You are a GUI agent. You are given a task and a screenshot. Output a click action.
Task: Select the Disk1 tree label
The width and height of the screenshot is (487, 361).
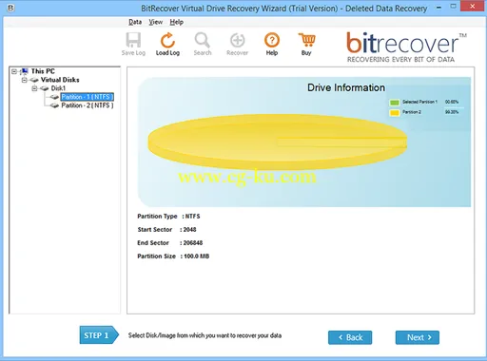pos(58,88)
